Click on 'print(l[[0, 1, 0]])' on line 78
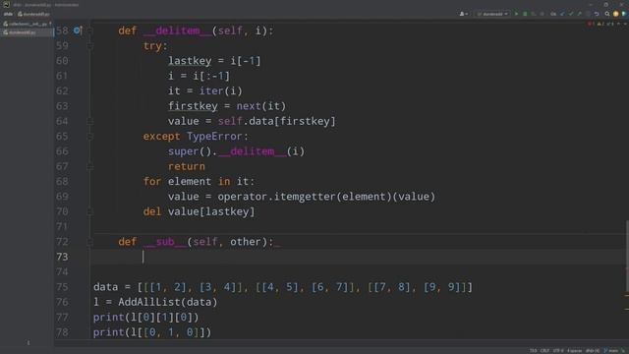 click(x=152, y=332)
